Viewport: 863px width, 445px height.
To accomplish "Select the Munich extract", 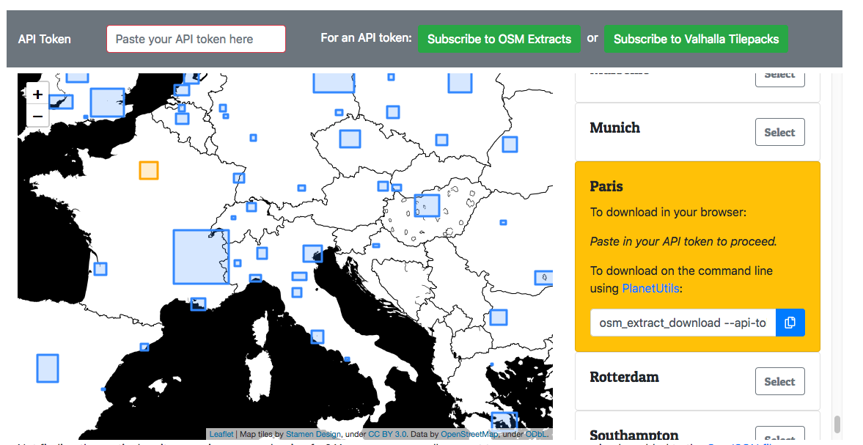I will click(x=779, y=132).
